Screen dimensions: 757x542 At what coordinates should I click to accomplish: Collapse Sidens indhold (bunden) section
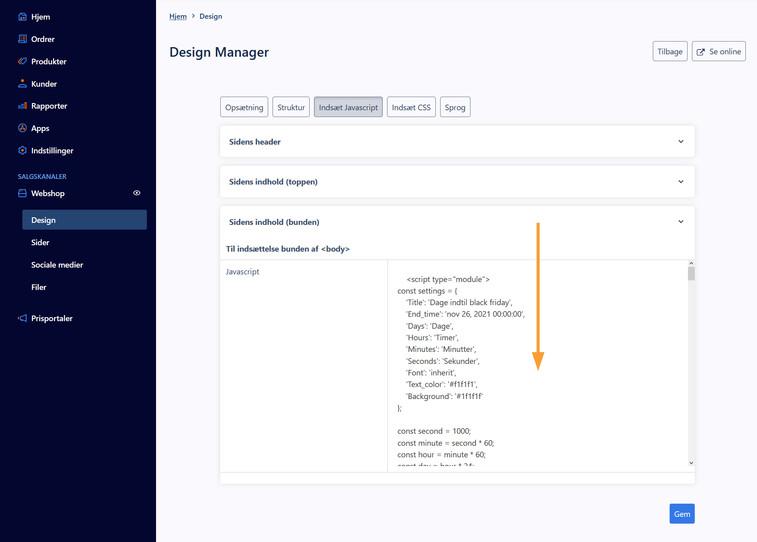681,222
